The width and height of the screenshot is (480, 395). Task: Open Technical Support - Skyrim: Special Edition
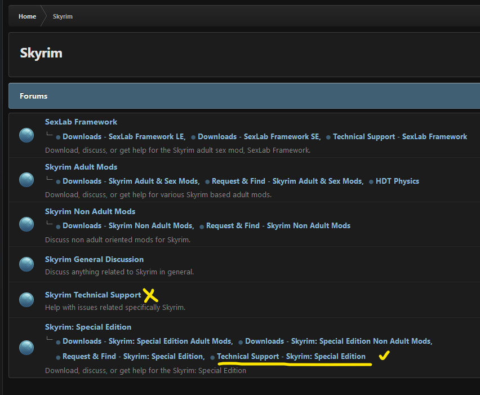(x=291, y=357)
